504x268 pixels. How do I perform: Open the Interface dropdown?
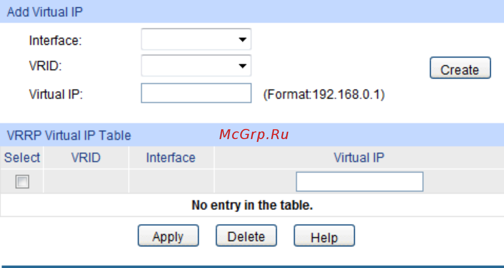[196, 40]
